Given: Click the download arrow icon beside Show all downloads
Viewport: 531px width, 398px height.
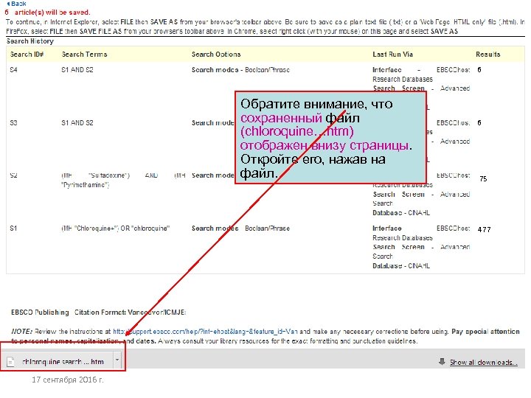Looking at the screenshot, I should pos(442,361).
